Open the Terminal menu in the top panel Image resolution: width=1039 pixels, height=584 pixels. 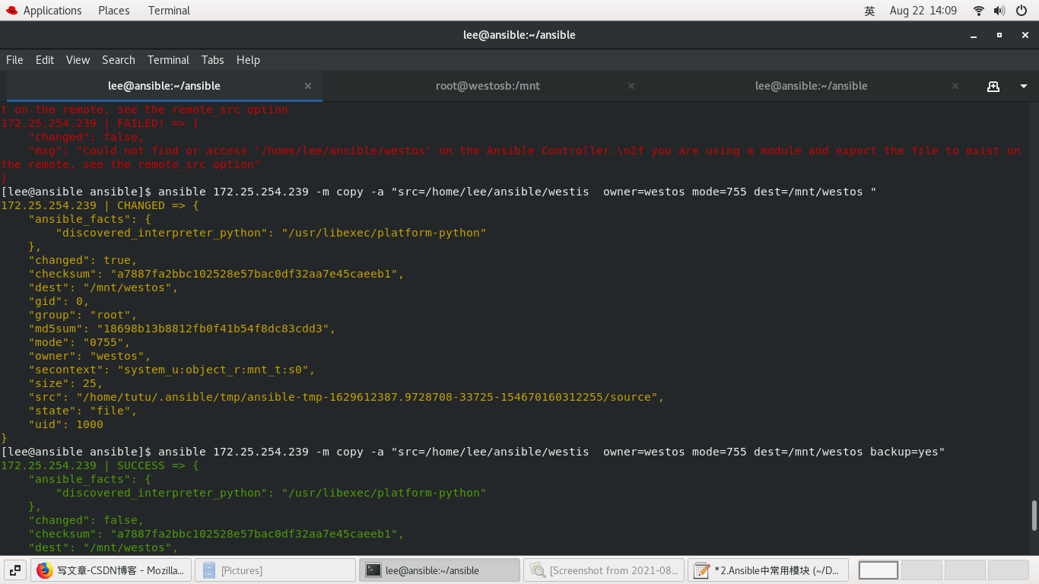coord(169,11)
